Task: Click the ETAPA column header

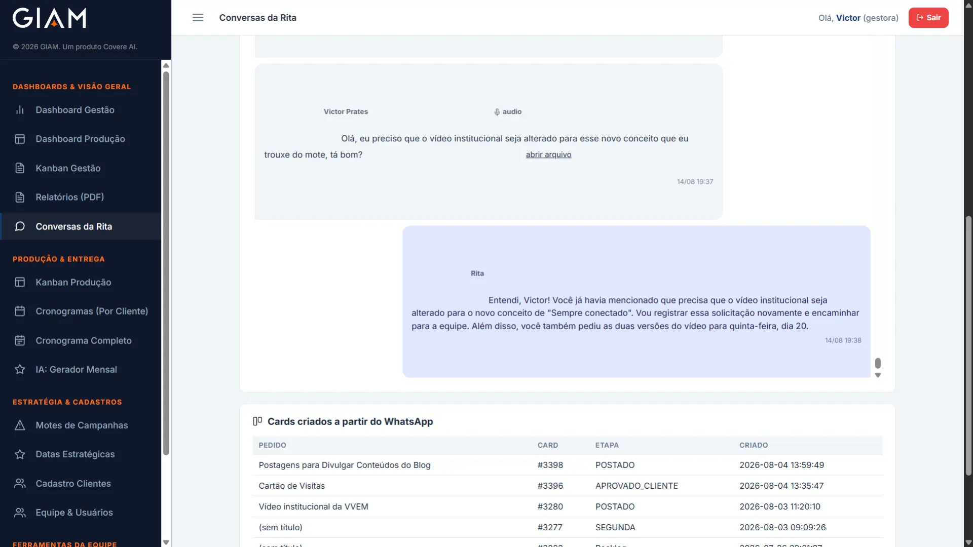Action: (x=607, y=445)
